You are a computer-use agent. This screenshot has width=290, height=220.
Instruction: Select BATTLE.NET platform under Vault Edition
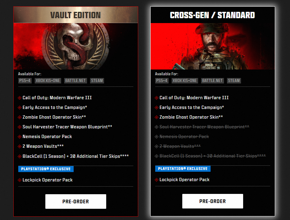tap(75, 81)
